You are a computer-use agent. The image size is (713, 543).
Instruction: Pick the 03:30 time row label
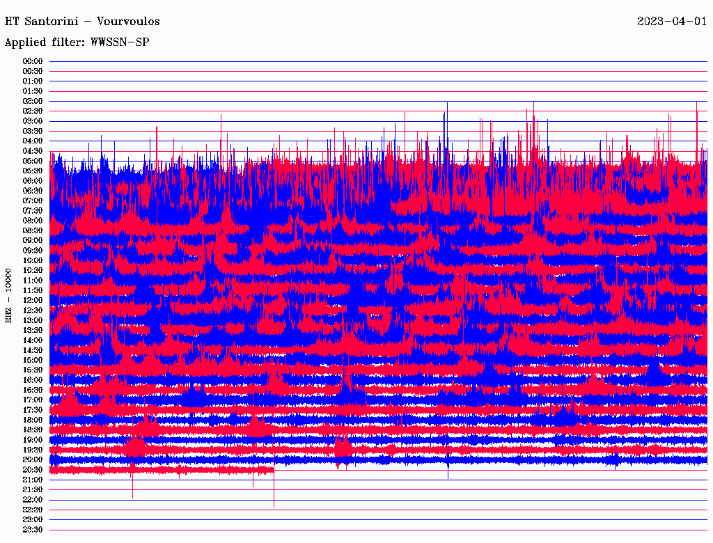click(33, 131)
